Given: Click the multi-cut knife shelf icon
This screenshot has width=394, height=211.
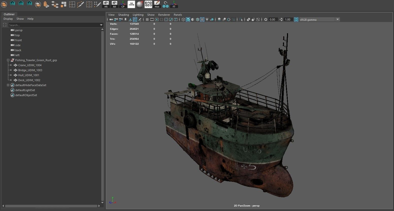Looking at the screenshot, I should pos(80,4).
